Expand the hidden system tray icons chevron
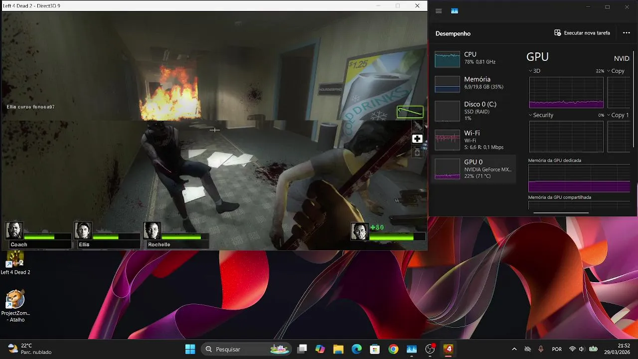The width and height of the screenshot is (638, 359). (514, 349)
